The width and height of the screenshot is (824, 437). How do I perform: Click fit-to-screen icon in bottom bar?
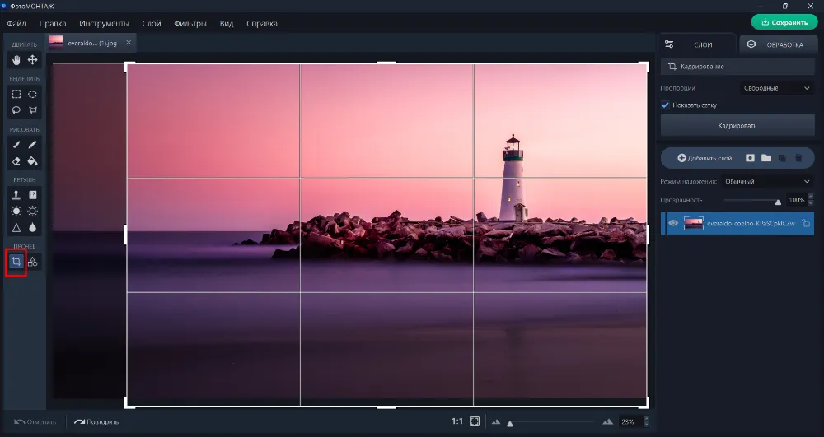(475, 421)
